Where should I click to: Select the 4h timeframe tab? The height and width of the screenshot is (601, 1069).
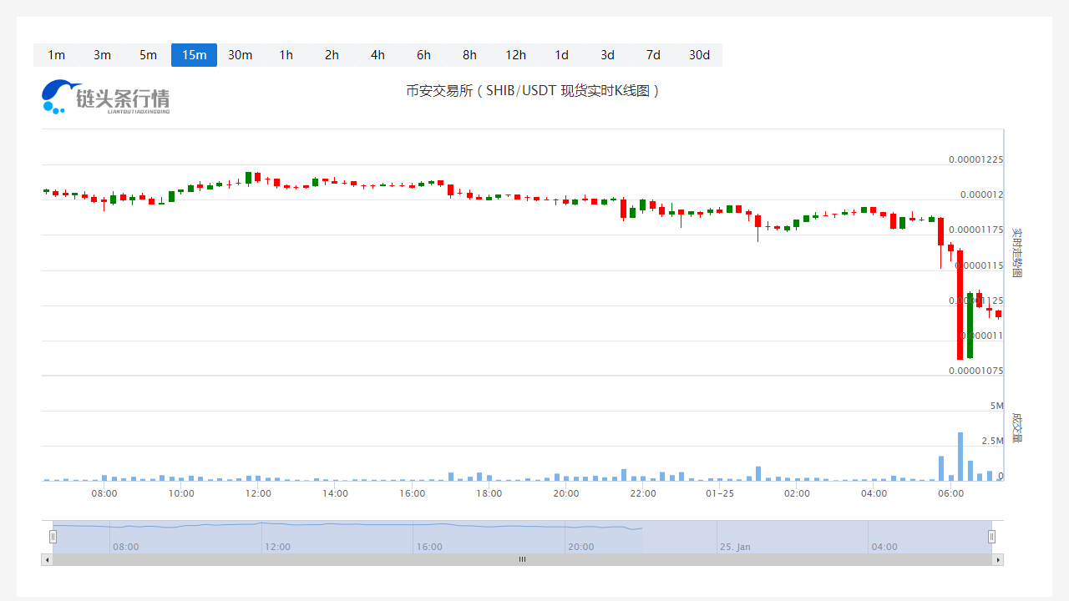pos(377,55)
